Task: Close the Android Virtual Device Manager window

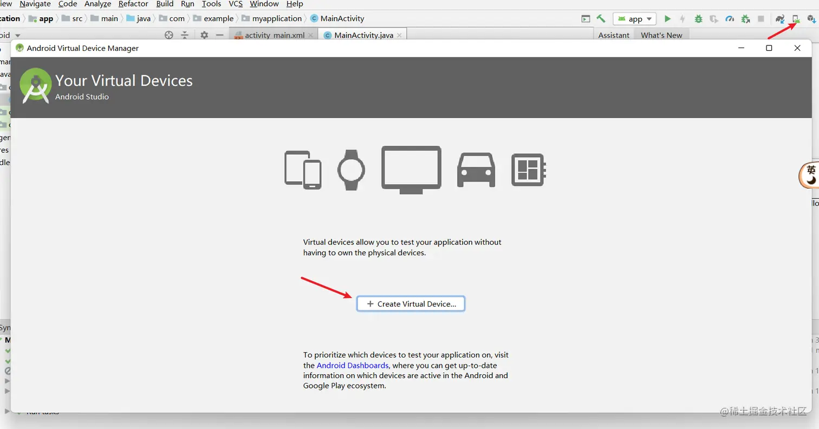Action: pos(797,48)
